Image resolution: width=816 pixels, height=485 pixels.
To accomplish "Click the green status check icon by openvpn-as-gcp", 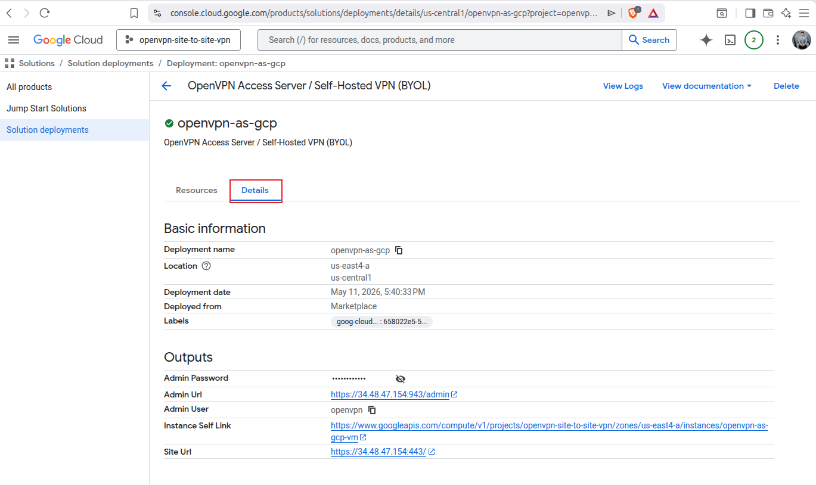I will click(x=169, y=123).
